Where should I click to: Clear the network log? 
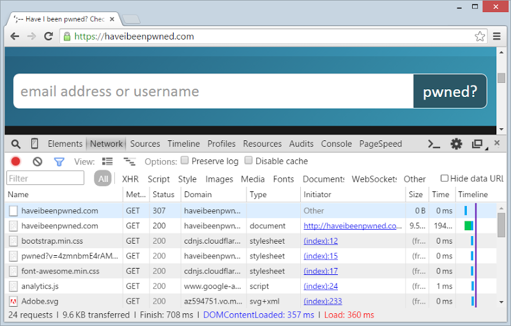38,161
